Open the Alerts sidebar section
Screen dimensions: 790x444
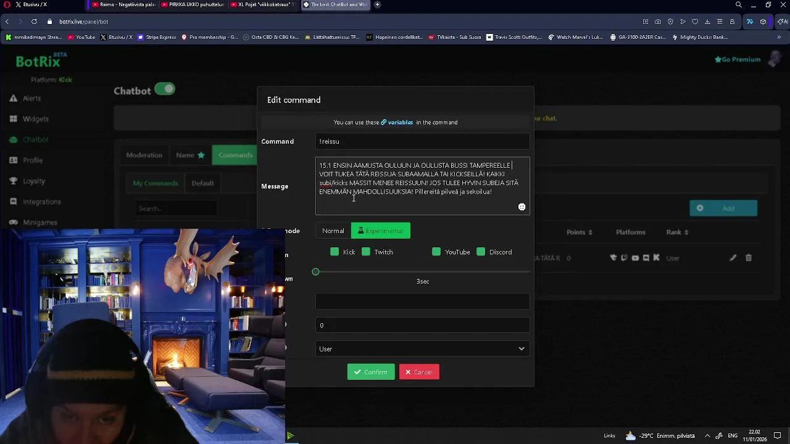25,98
